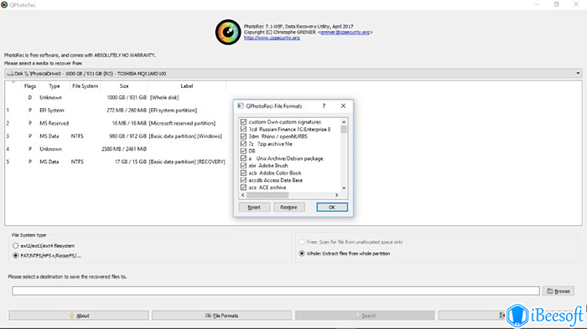
Task: Select the Windows basic data partition row
Action: coord(116,136)
